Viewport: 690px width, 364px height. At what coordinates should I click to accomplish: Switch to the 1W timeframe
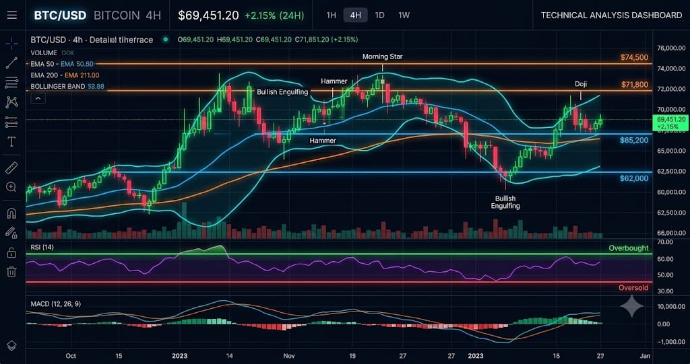(x=404, y=15)
